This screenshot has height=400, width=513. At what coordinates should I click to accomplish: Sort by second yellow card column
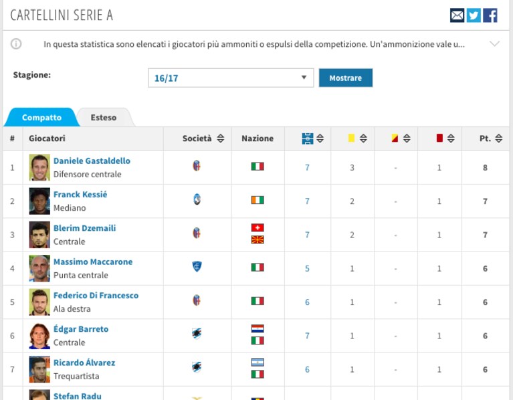point(401,138)
